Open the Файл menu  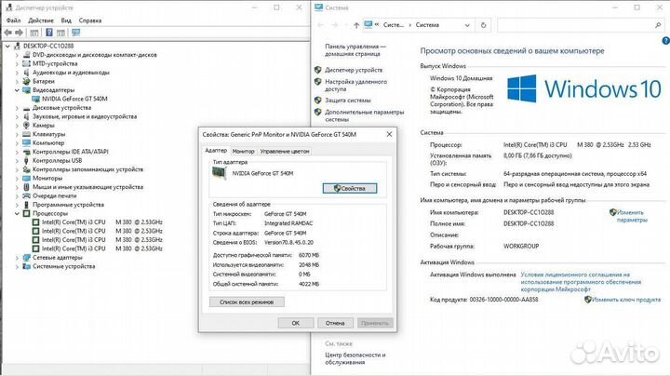click(x=13, y=20)
